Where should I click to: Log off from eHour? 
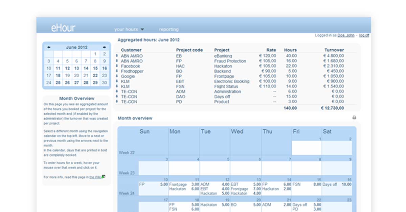pyautogui.click(x=364, y=35)
